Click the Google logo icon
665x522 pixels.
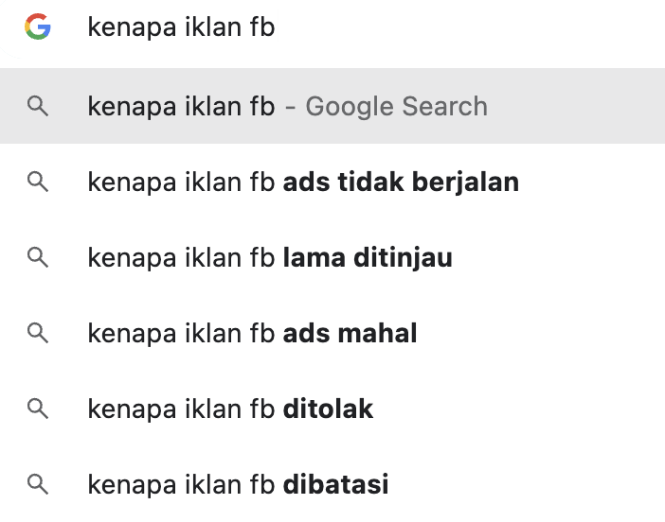pyautogui.click(x=38, y=27)
